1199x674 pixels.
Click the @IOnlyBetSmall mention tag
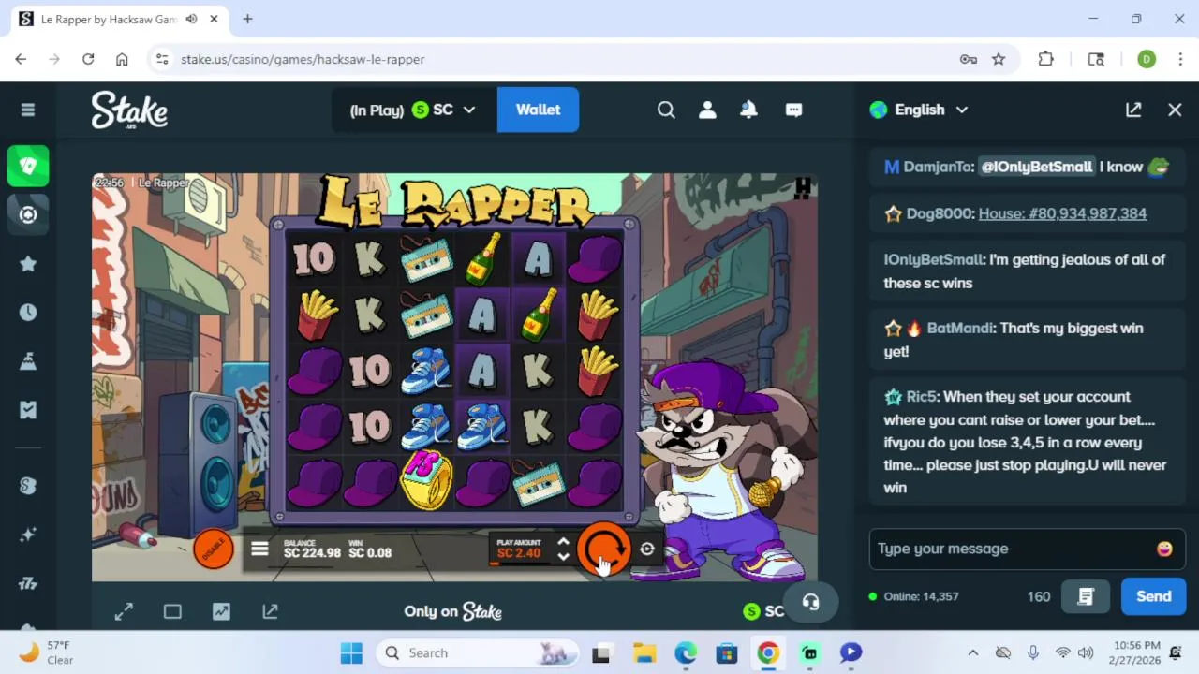pyautogui.click(x=1036, y=167)
